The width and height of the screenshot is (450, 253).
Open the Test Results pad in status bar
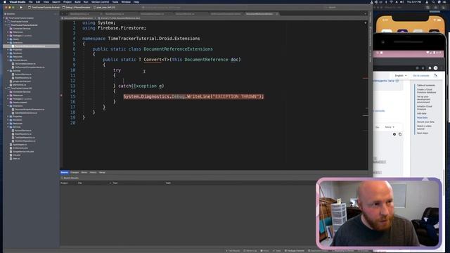click(233, 251)
